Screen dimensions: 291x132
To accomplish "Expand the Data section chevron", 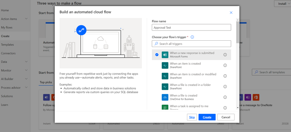I will click(26, 62).
